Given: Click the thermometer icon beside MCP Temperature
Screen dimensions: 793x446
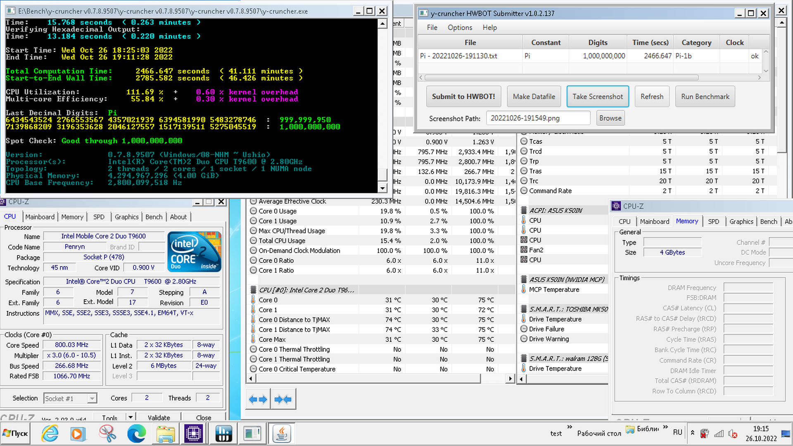Looking at the screenshot, I should pyautogui.click(x=524, y=289).
